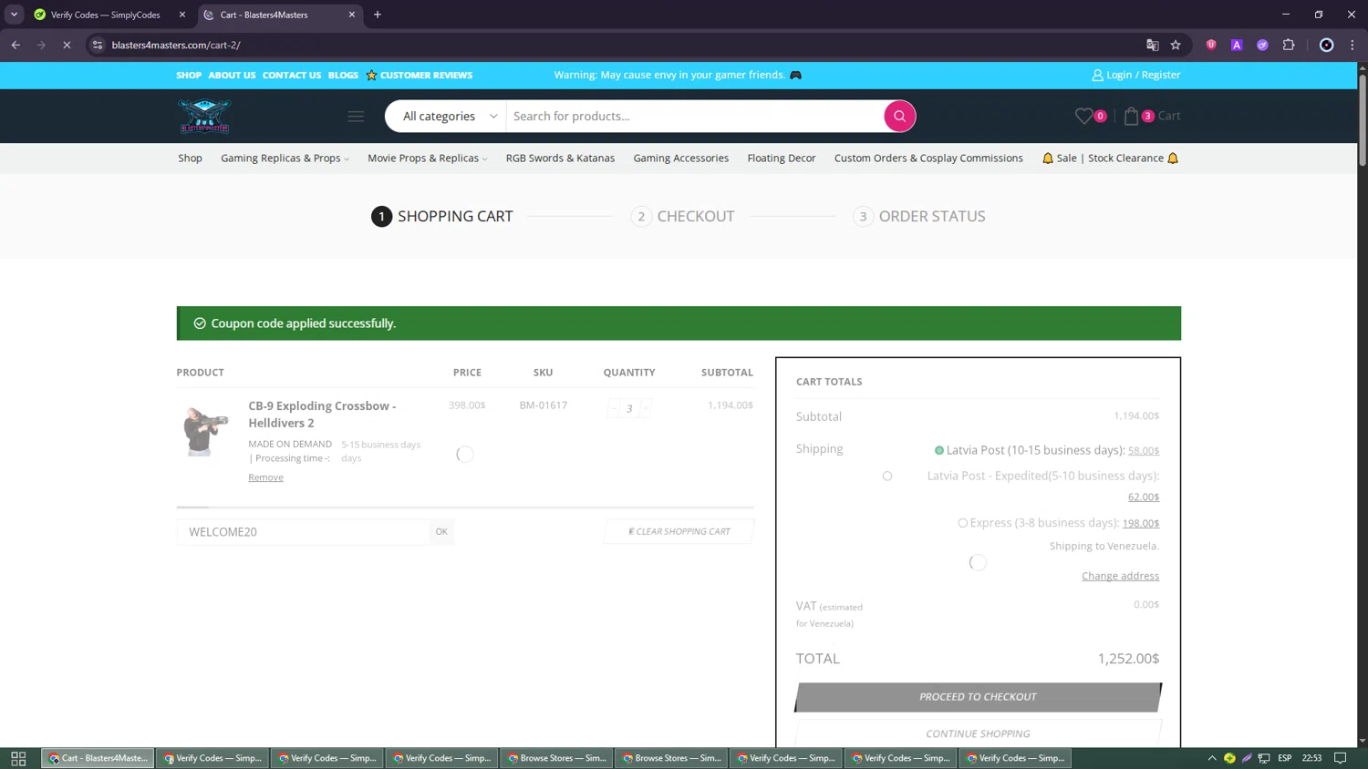Viewport: 1368px width, 769px height.
Task: Click CLEAR SHOPPING CART button
Action: pos(679,532)
